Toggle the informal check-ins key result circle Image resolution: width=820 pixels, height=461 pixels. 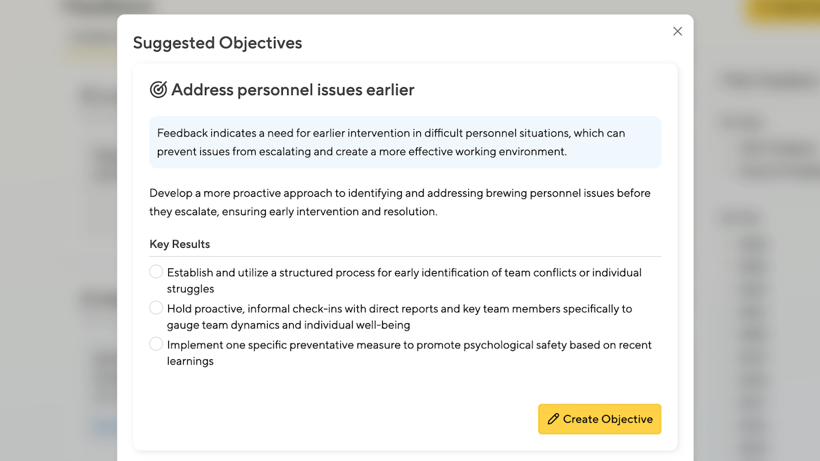pos(156,308)
